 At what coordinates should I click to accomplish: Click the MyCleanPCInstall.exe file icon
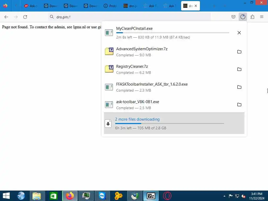[x=109, y=32]
